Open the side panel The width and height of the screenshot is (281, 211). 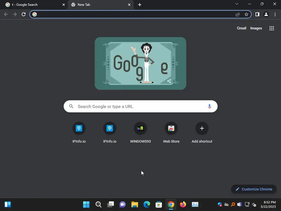pos(257,14)
